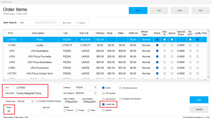Toggle the Inactive search filter checkbox

coord(77,23)
